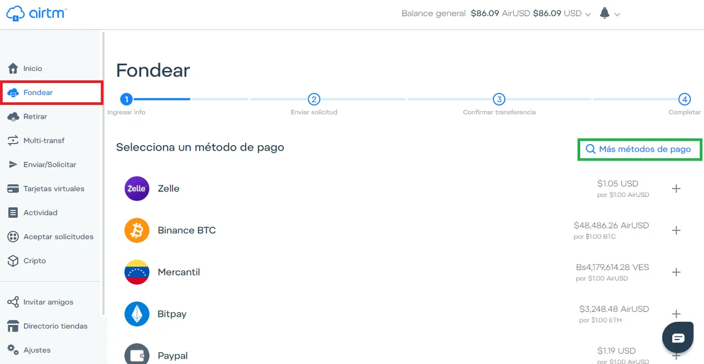
Task: Open the chat support bubble icon
Action: (678, 338)
